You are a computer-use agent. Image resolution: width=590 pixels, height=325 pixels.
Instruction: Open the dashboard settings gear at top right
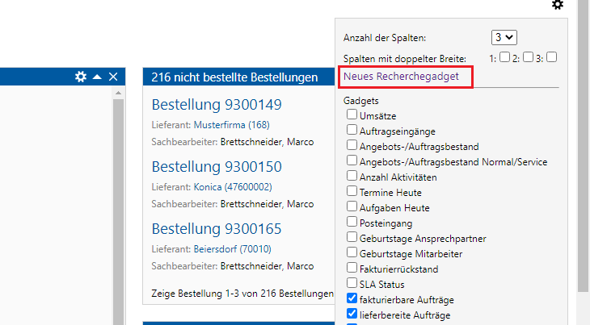click(x=557, y=5)
